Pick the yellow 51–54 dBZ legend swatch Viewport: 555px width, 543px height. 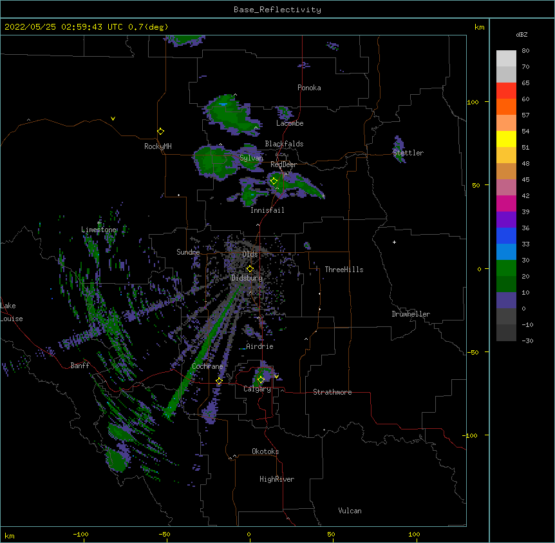(506, 139)
